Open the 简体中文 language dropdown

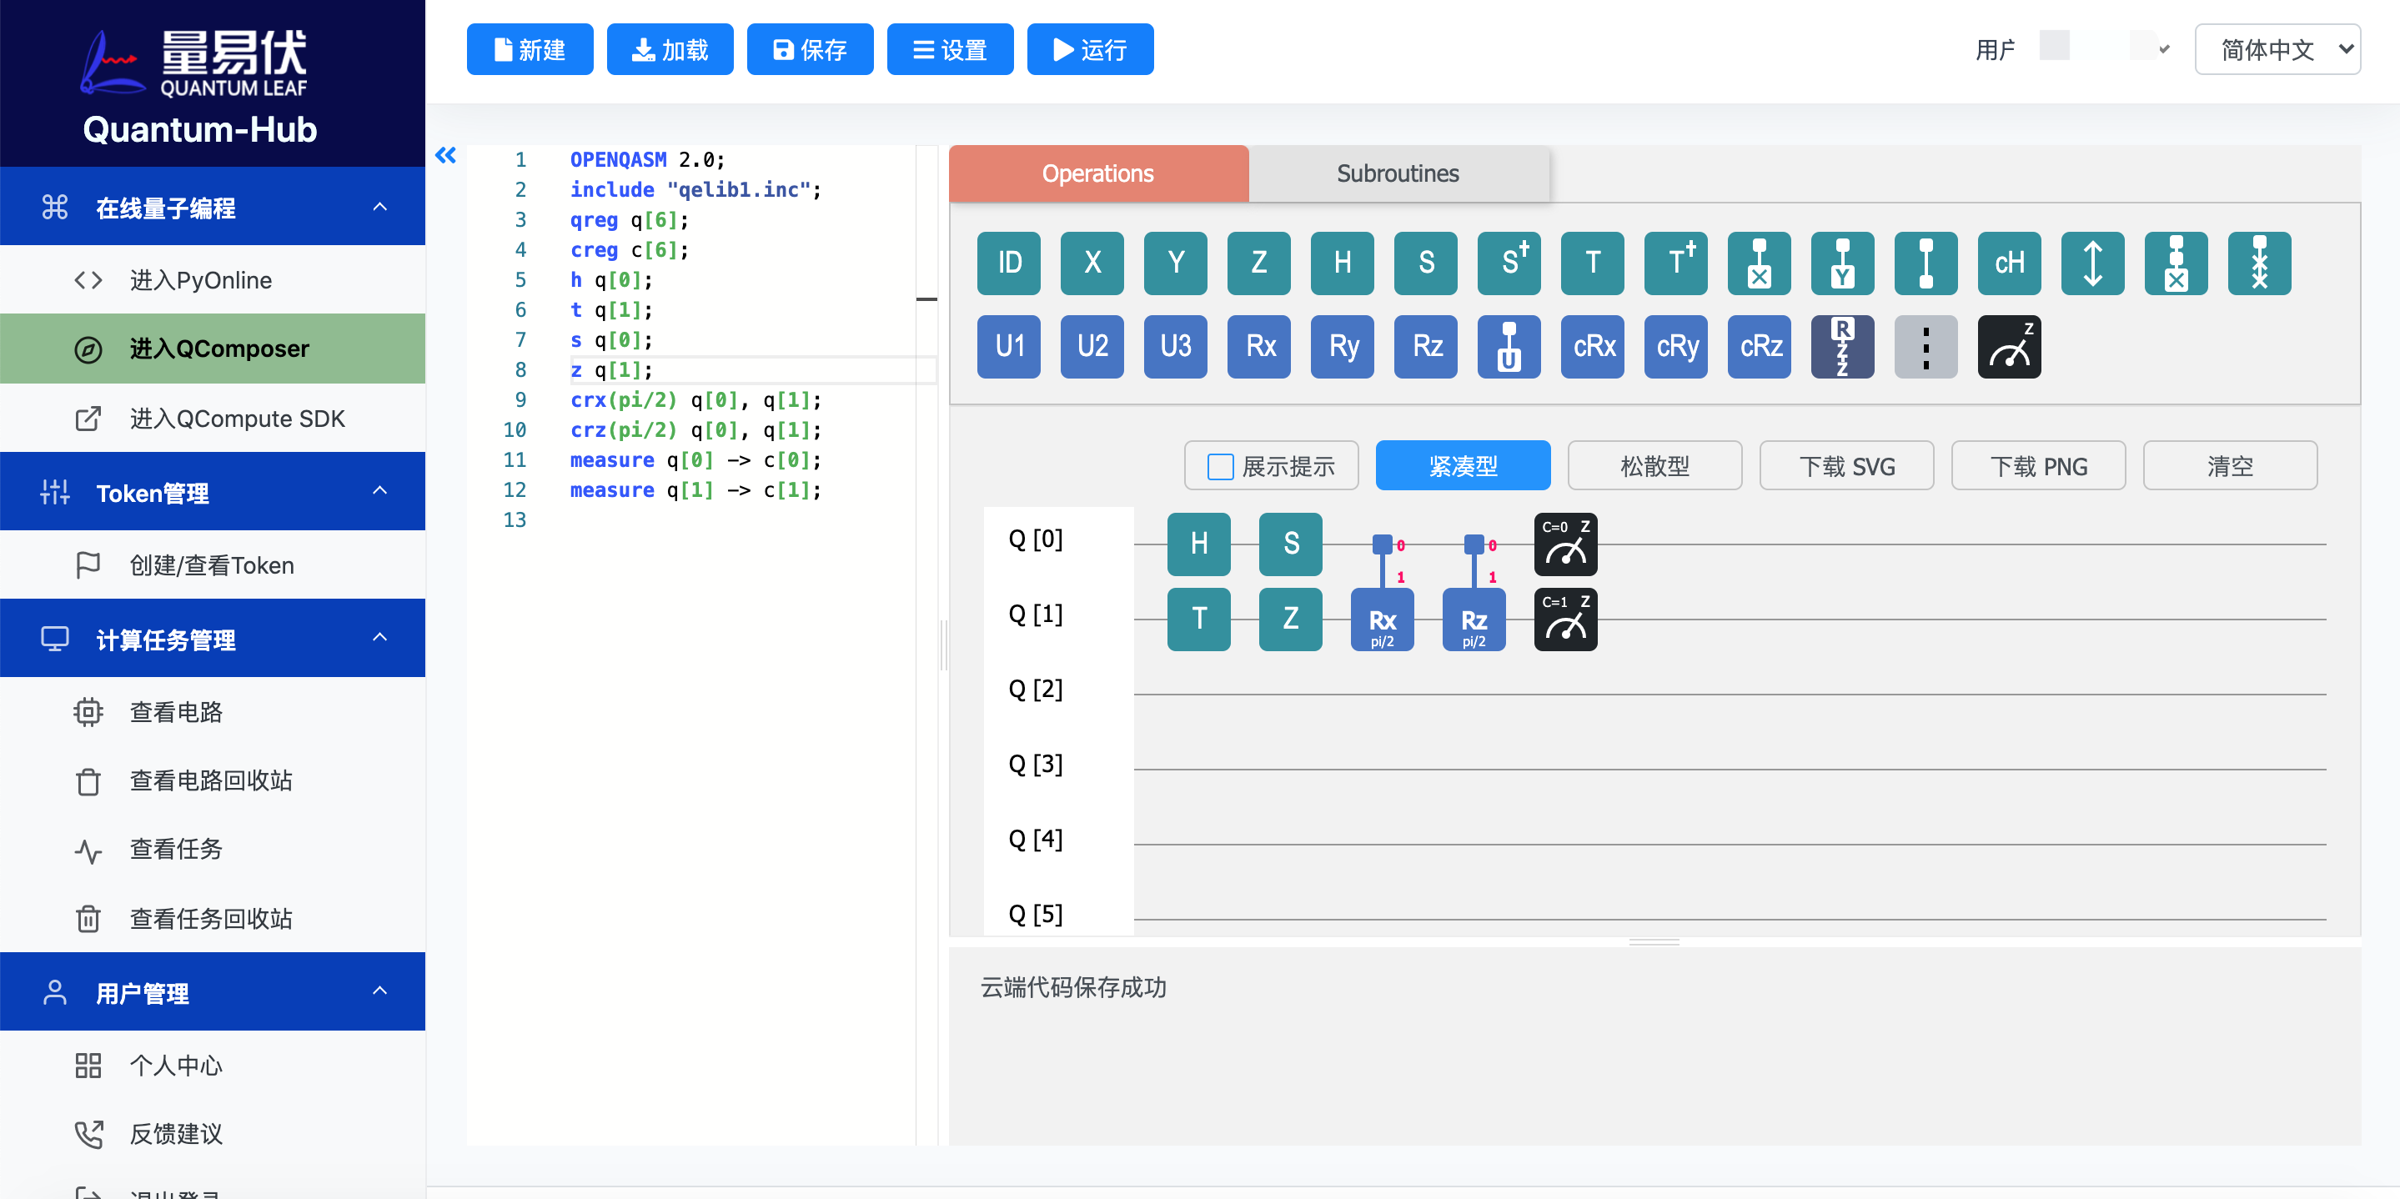click(2277, 49)
